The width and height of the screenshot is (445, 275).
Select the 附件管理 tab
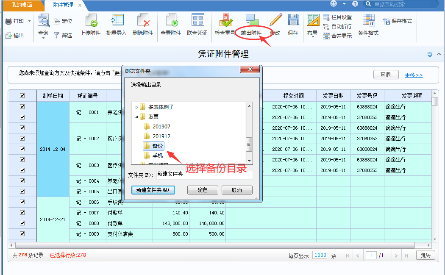(x=63, y=5)
